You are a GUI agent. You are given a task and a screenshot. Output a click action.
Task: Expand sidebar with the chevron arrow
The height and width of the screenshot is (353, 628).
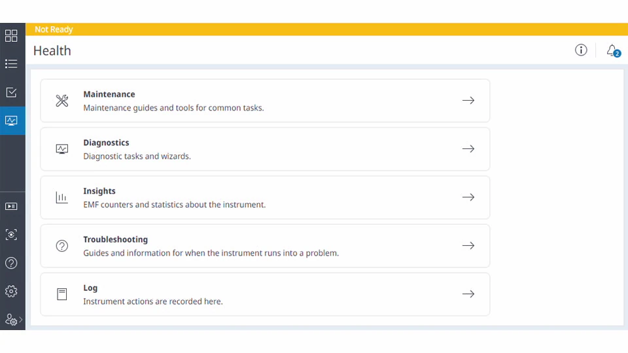coord(21,320)
